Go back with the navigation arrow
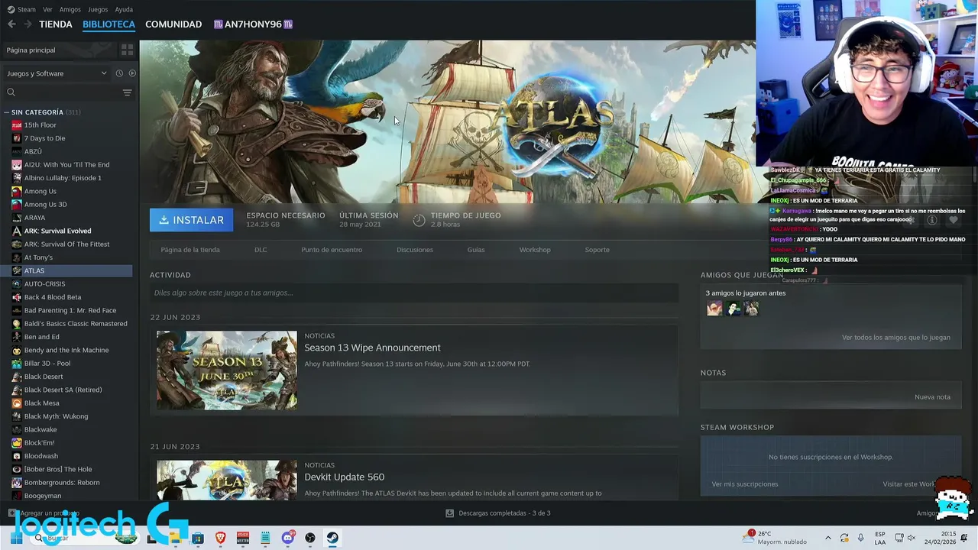Image resolution: width=978 pixels, height=550 pixels. (11, 24)
